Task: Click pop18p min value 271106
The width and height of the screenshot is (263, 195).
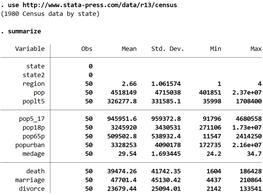Action: tap(210, 128)
